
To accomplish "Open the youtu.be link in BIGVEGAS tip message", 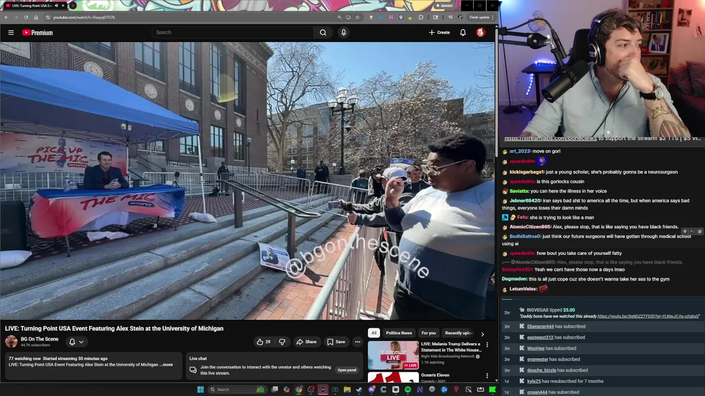I will [x=648, y=316].
